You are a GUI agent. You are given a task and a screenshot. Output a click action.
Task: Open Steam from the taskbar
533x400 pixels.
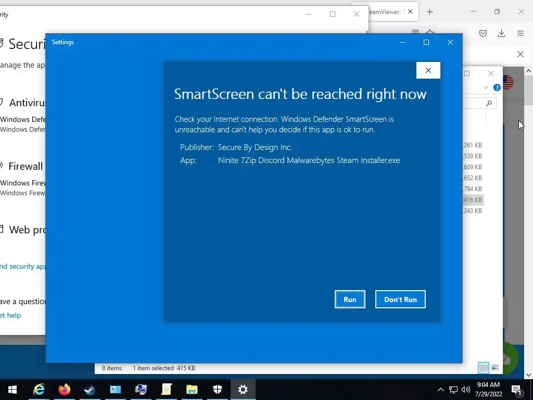(90, 390)
